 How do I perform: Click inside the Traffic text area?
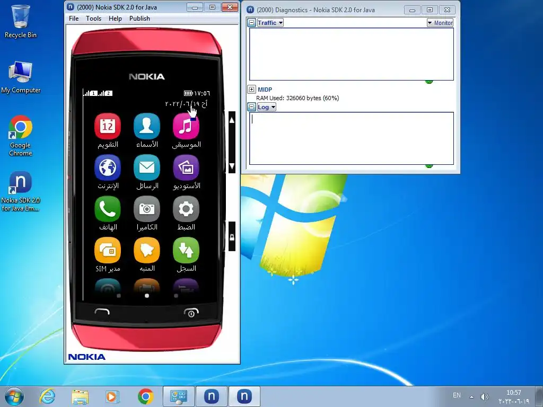click(x=352, y=54)
